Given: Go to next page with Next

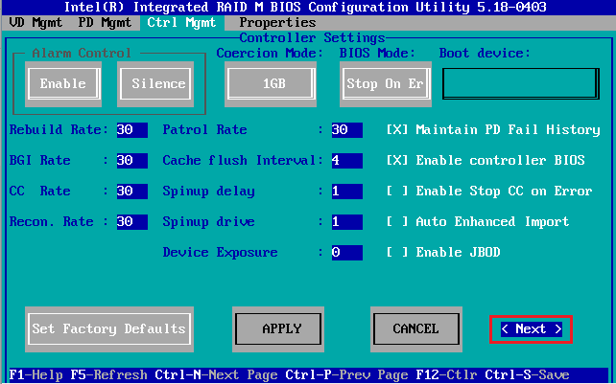Looking at the screenshot, I should point(532,329).
